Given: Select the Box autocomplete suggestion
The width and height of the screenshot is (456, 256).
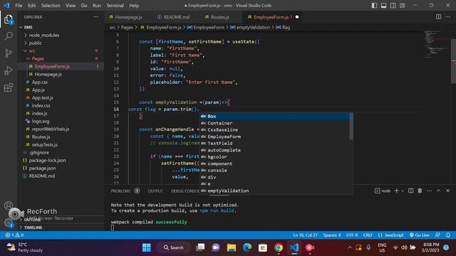Looking at the screenshot, I should pyautogui.click(x=275, y=116).
